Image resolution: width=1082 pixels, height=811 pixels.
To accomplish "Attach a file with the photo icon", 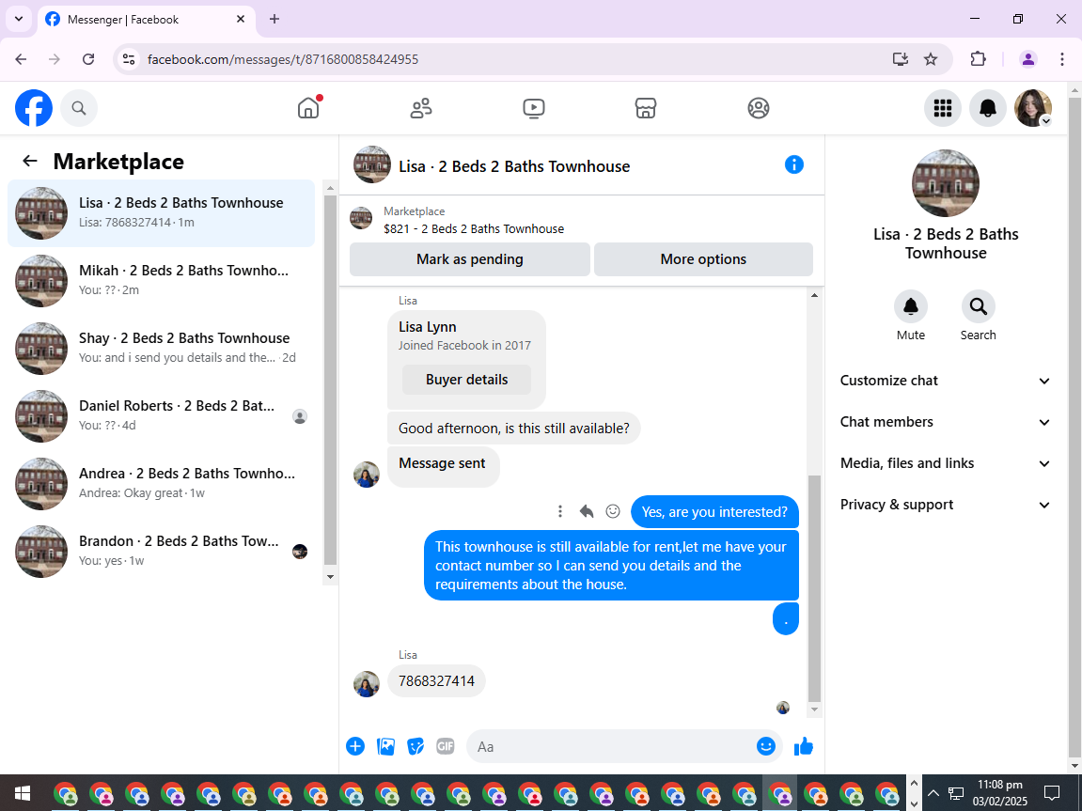I will pyautogui.click(x=385, y=746).
